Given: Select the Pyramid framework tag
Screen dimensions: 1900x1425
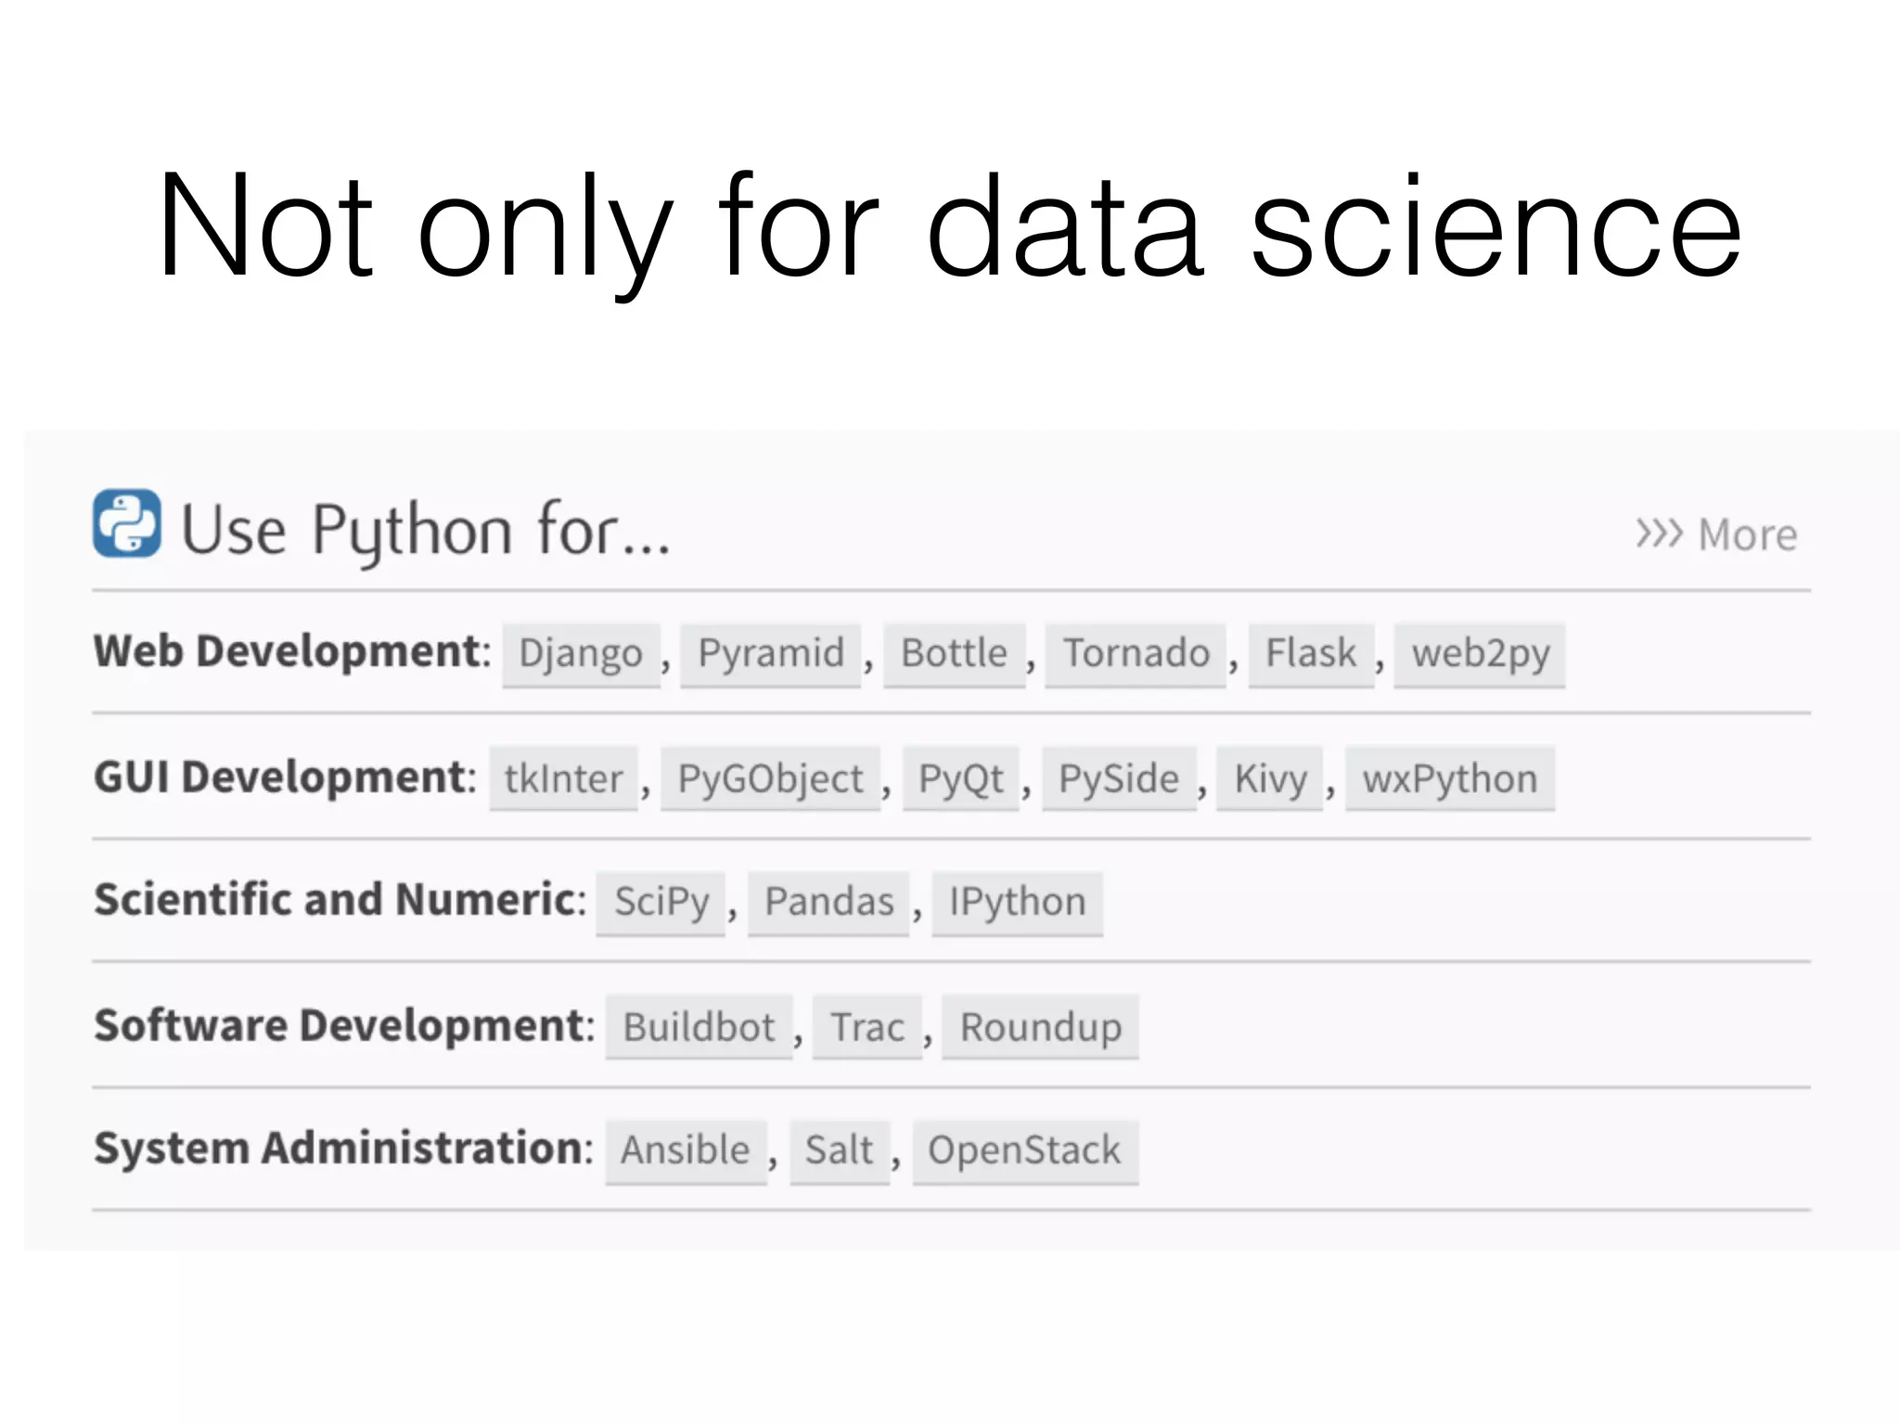Looking at the screenshot, I should (771, 654).
